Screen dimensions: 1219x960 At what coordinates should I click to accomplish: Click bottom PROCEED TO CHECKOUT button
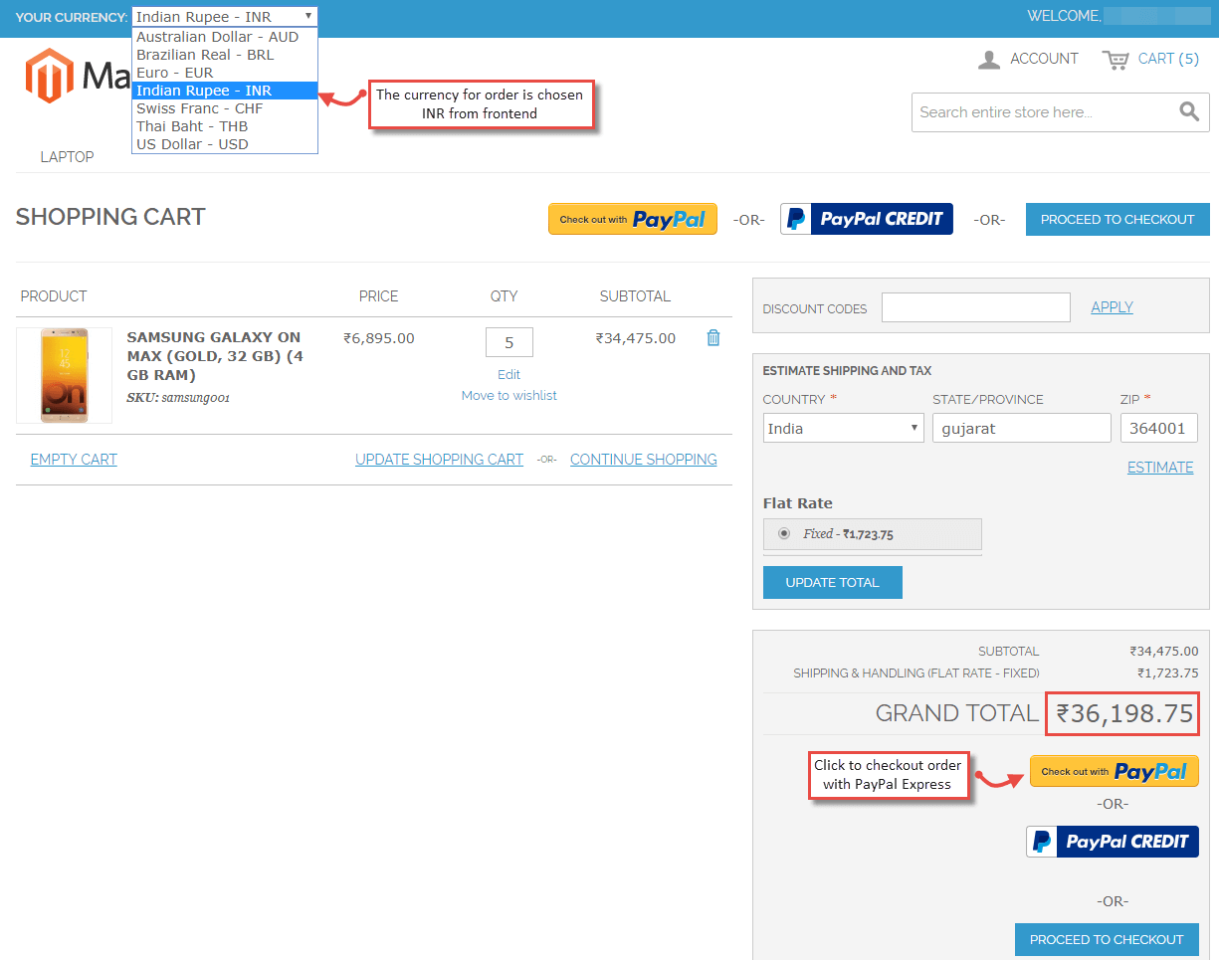(x=1107, y=939)
